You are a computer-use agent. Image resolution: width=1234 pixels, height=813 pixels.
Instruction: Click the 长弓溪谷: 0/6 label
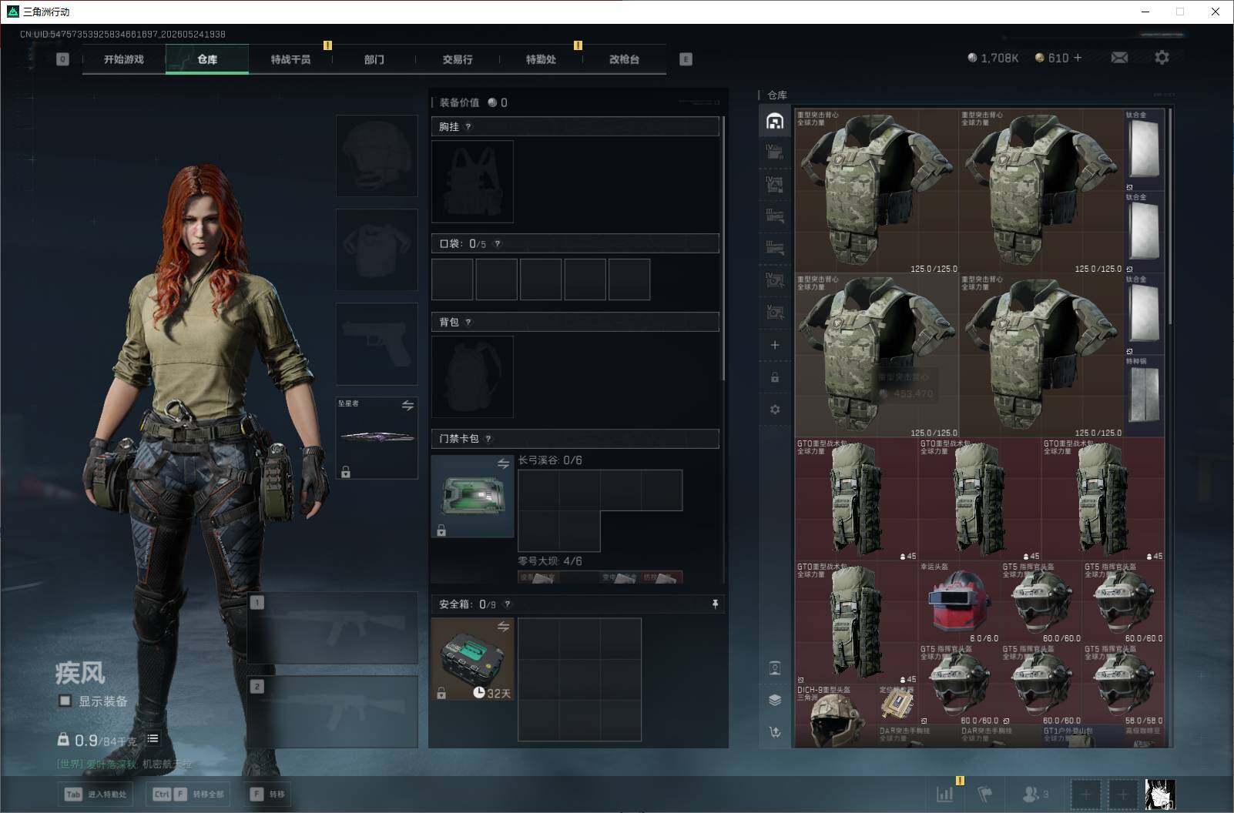tap(550, 460)
